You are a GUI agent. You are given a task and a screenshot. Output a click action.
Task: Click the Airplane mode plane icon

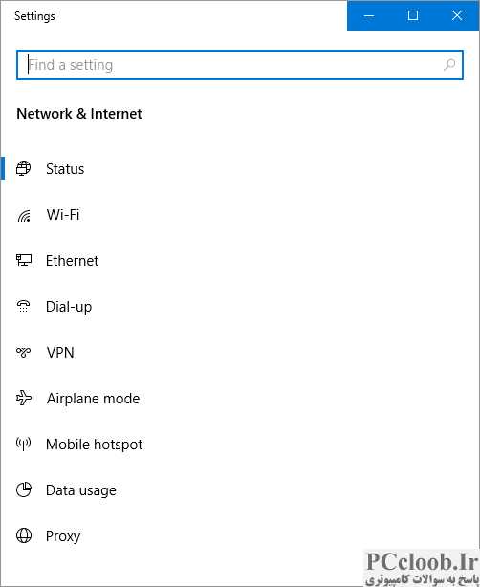click(x=24, y=398)
